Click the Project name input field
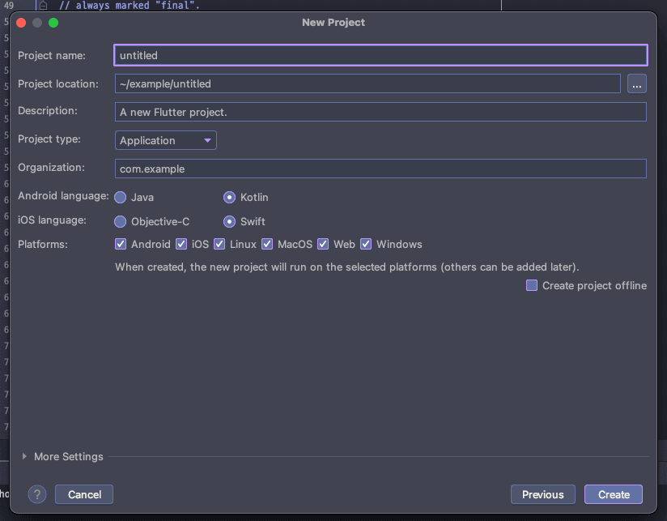The height and width of the screenshot is (521, 667). point(380,55)
